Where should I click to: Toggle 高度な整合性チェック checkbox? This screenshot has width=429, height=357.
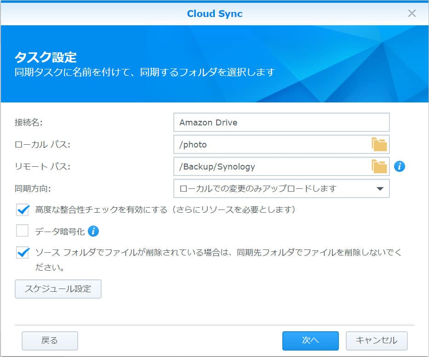[23, 210]
